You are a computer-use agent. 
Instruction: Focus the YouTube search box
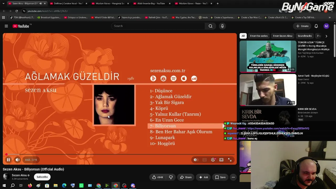[159, 26]
